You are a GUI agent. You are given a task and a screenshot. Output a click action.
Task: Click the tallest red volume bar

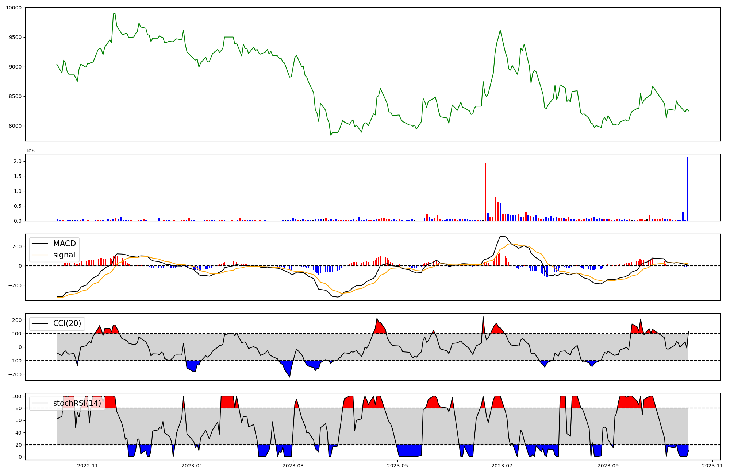tap(485, 191)
